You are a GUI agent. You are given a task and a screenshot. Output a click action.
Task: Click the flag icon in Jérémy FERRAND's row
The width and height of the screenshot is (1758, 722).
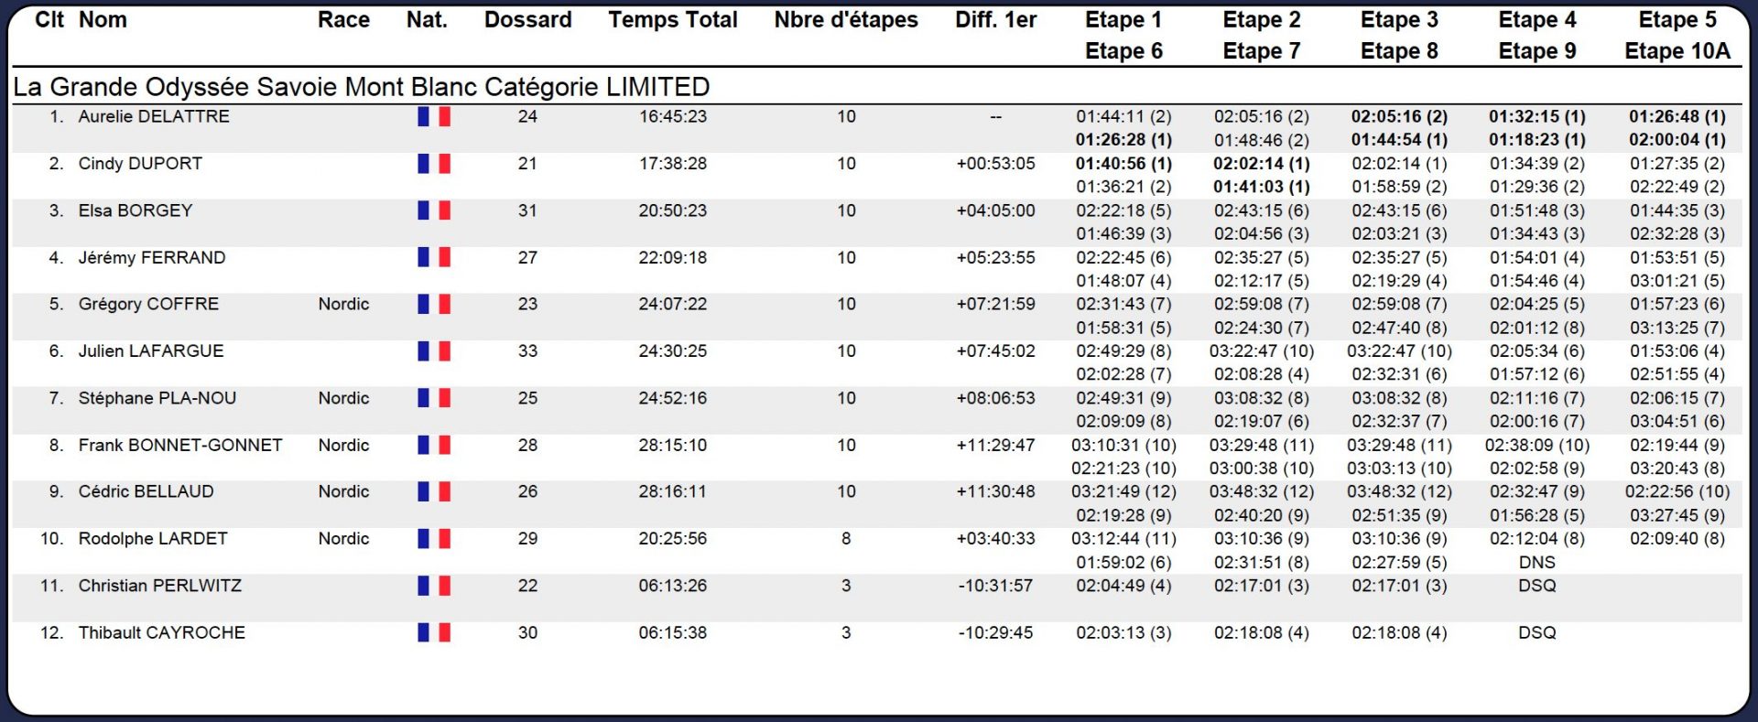(x=434, y=258)
